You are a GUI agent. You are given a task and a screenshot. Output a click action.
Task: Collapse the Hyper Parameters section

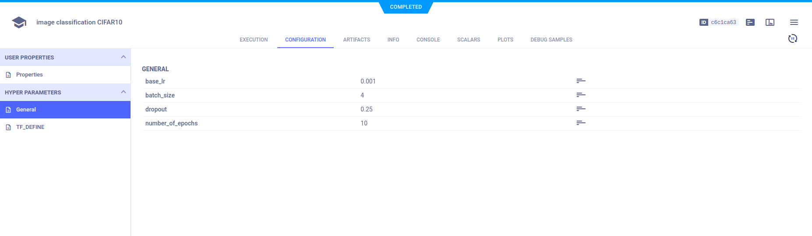pyautogui.click(x=123, y=92)
